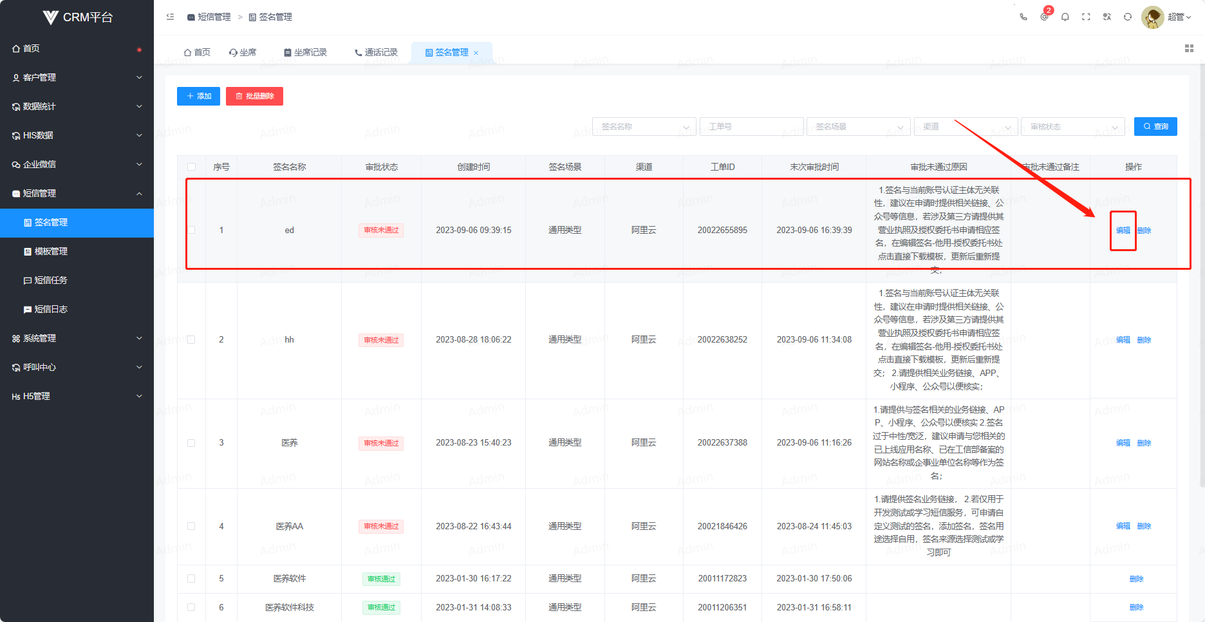This screenshot has width=1205, height=622.
Task: Click 编辑 for the hh signature
Action: point(1123,340)
